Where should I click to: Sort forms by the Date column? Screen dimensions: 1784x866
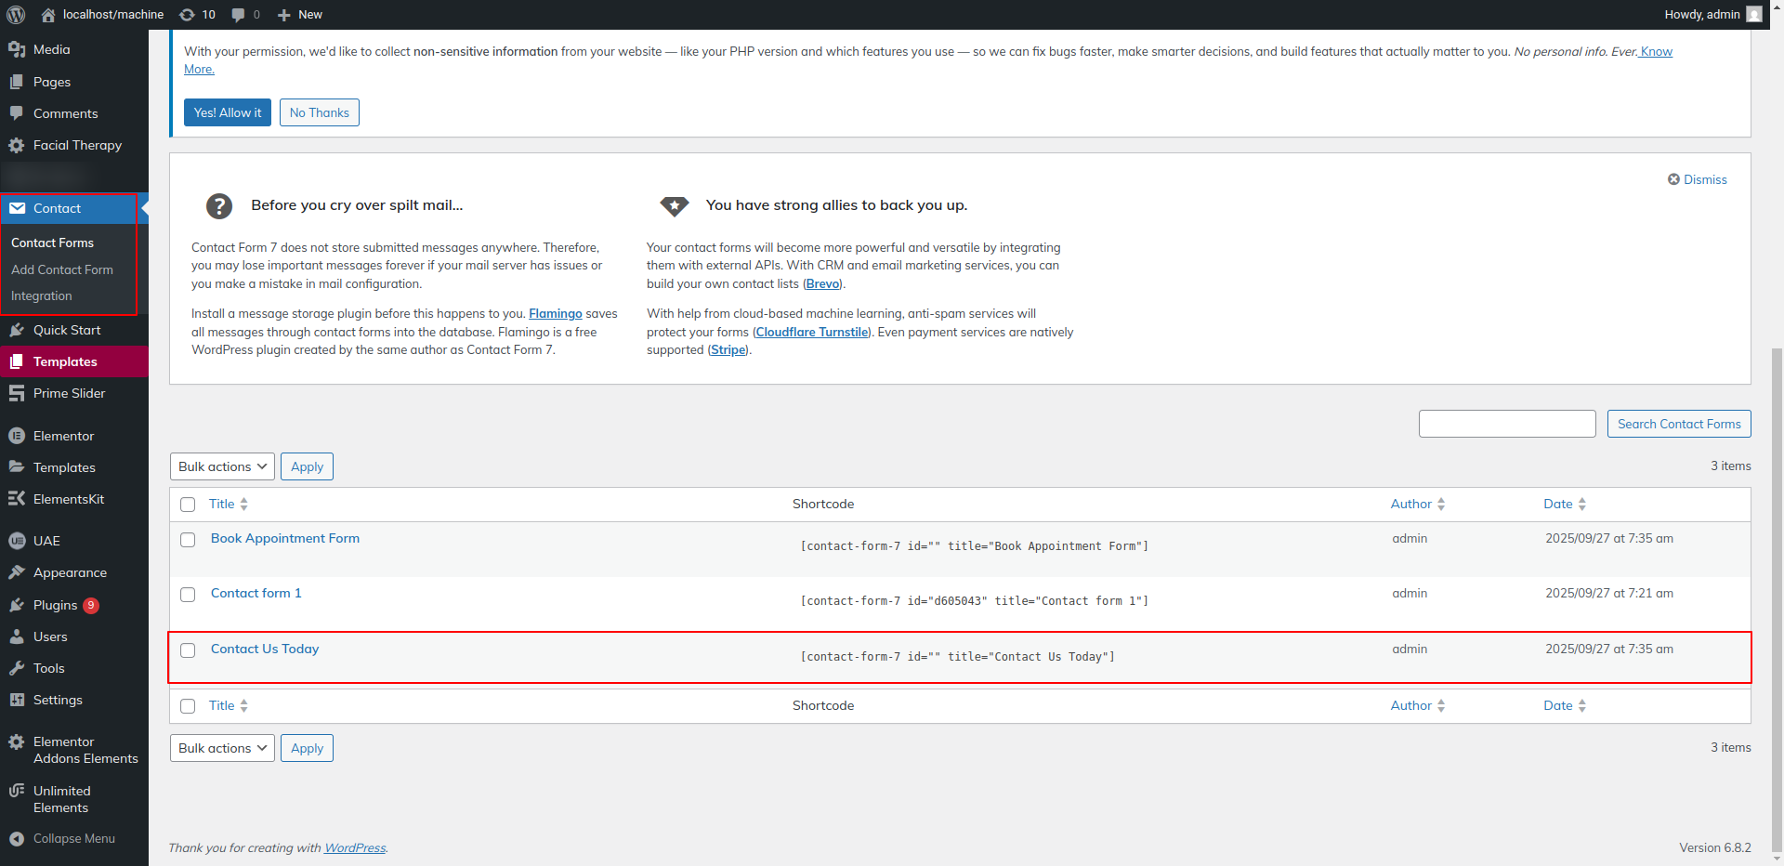click(1558, 504)
